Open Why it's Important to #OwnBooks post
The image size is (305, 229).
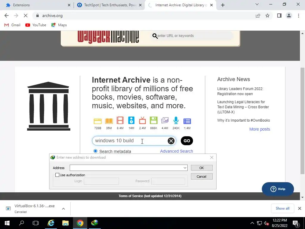point(244,120)
